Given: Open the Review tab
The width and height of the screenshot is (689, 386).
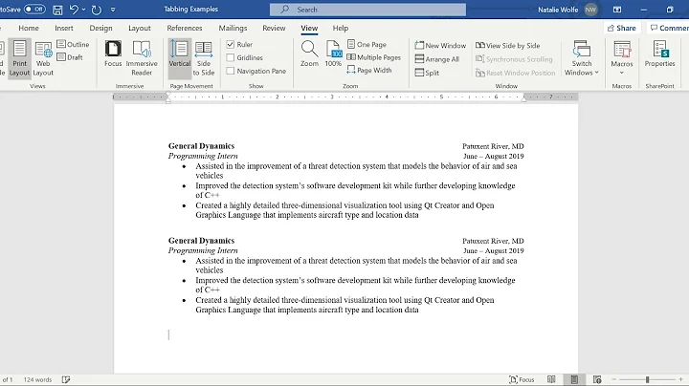Looking at the screenshot, I should [274, 28].
